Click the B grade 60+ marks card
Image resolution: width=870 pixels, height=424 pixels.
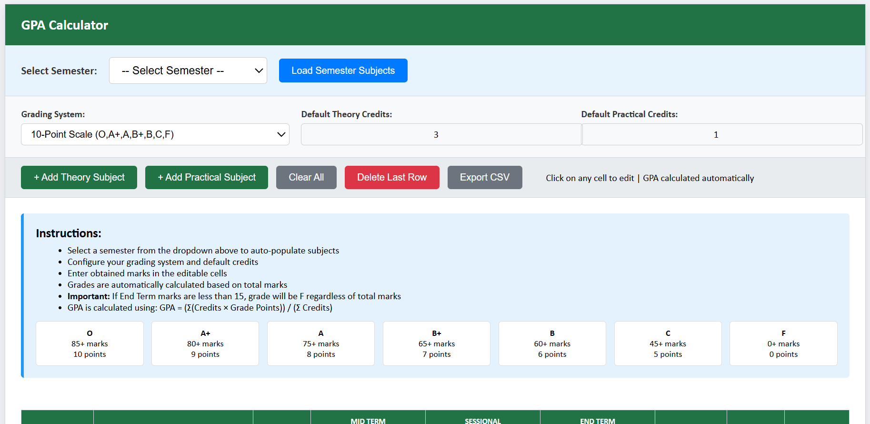click(x=552, y=343)
